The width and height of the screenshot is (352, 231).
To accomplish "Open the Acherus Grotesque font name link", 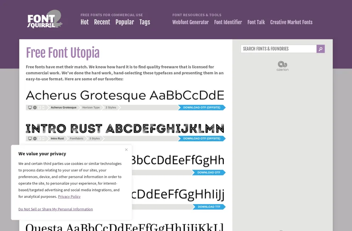I will [64, 107].
